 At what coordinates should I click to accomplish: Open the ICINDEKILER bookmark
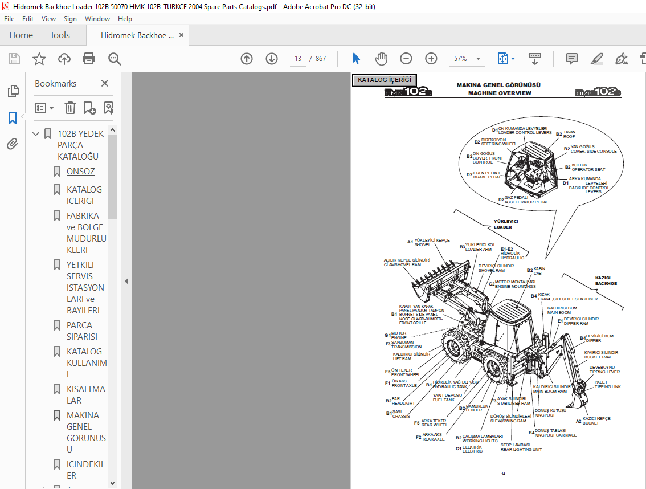[x=85, y=470]
